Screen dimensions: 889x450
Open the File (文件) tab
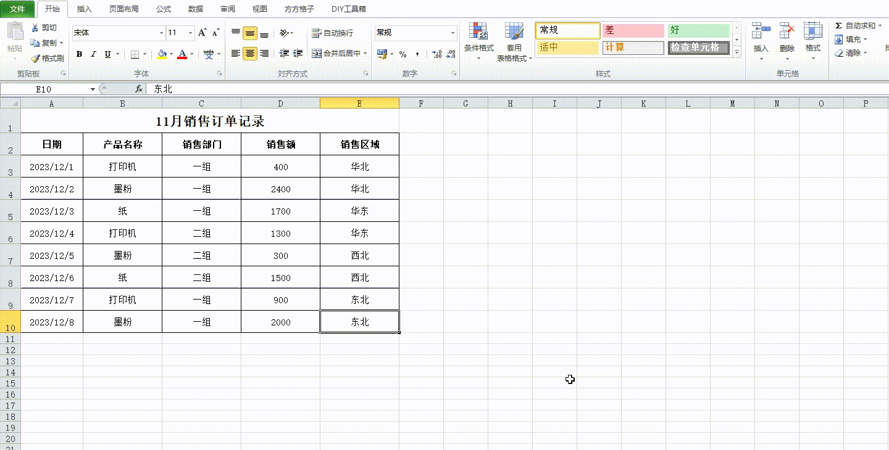coord(17,9)
